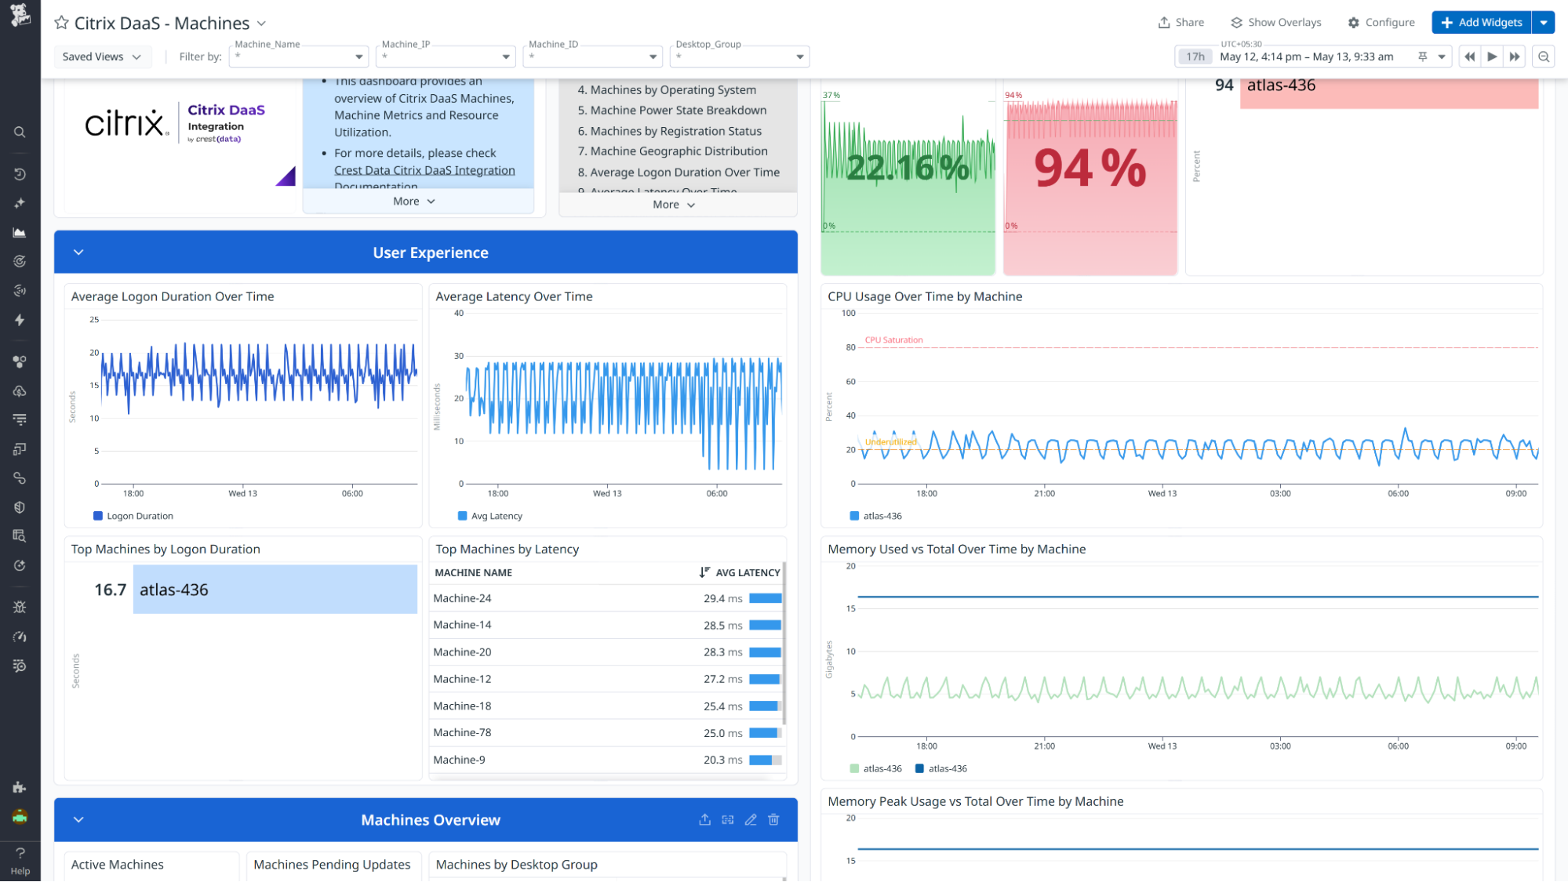Image resolution: width=1568 pixels, height=882 pixels.
Task: Open the recent history clock icon
Action: (x=20, y=174)
